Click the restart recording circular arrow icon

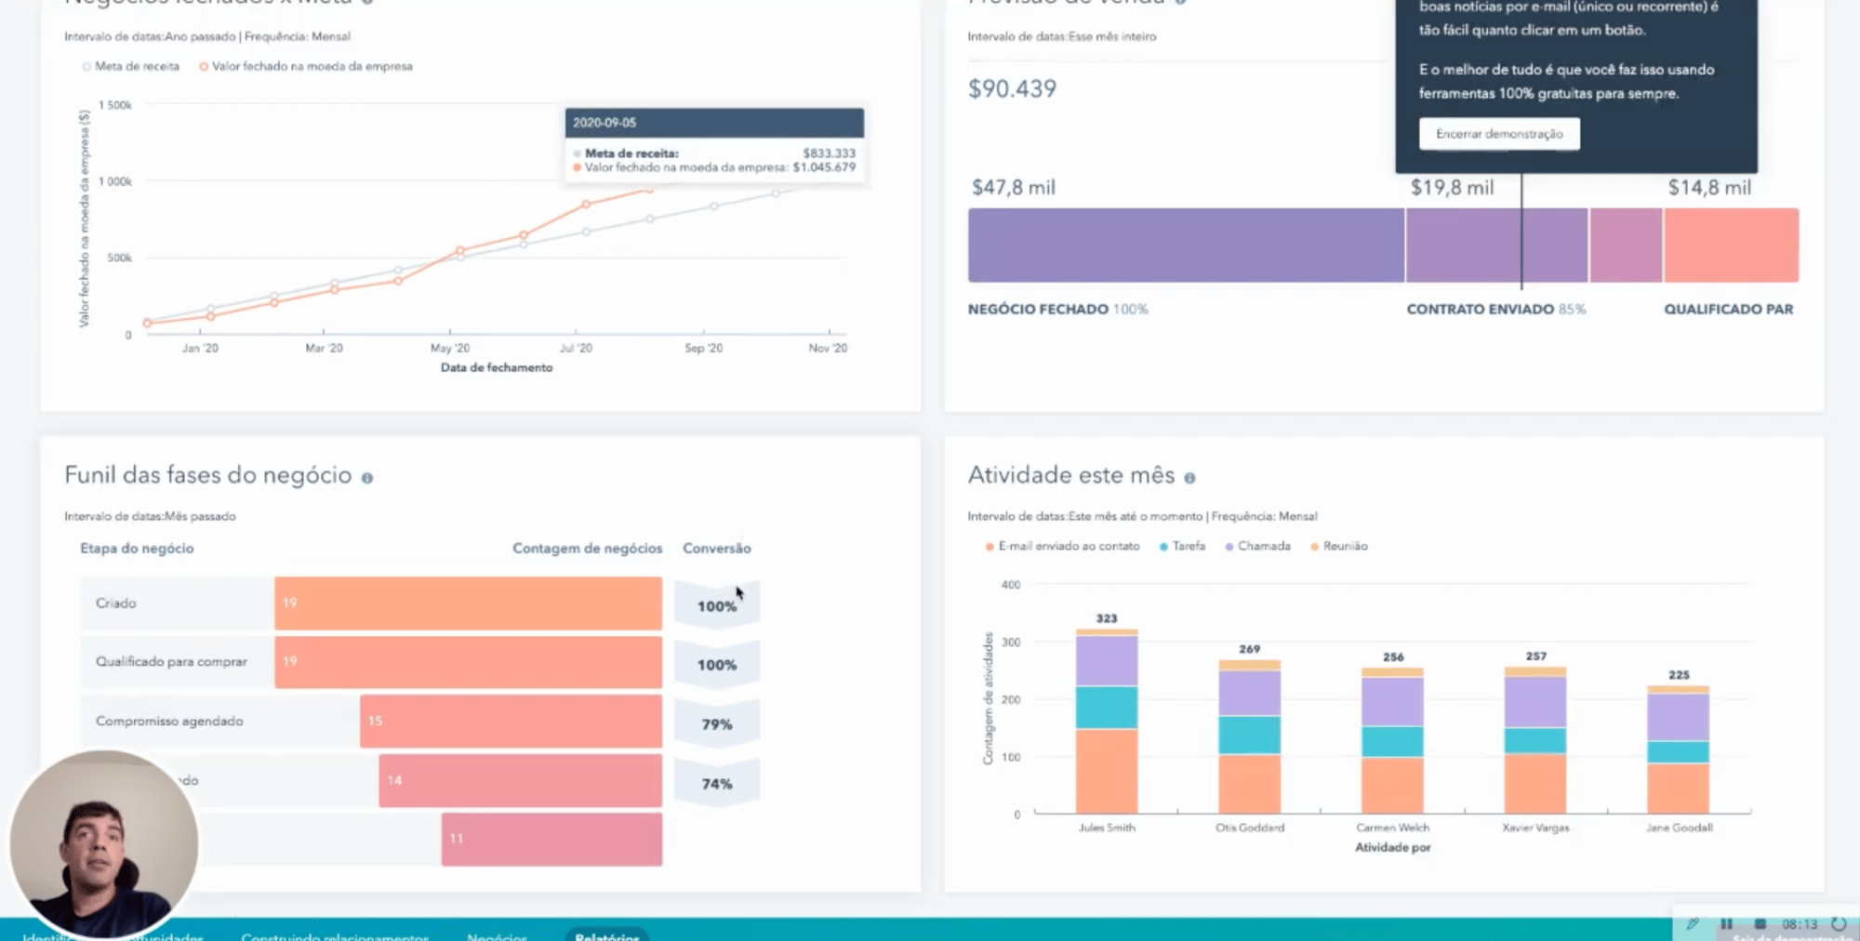(1839, 924)
